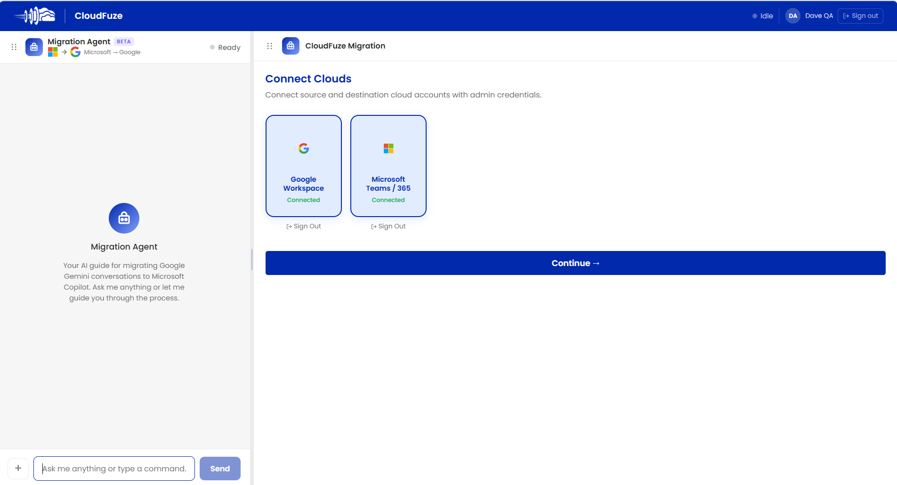Click the BETA badge

coord(124,41)
